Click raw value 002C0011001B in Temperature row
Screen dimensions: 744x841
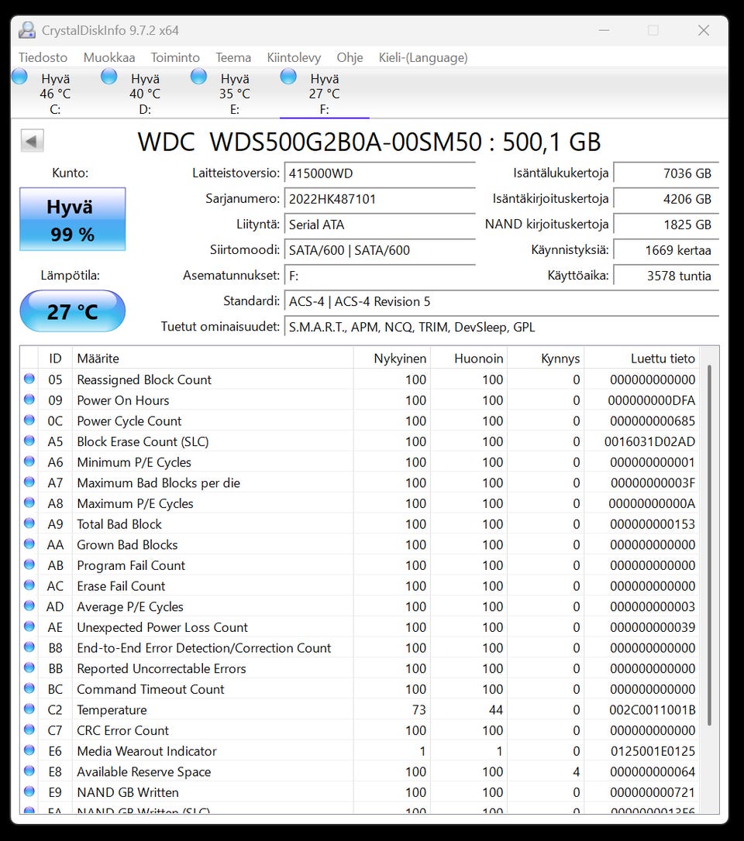653,709
